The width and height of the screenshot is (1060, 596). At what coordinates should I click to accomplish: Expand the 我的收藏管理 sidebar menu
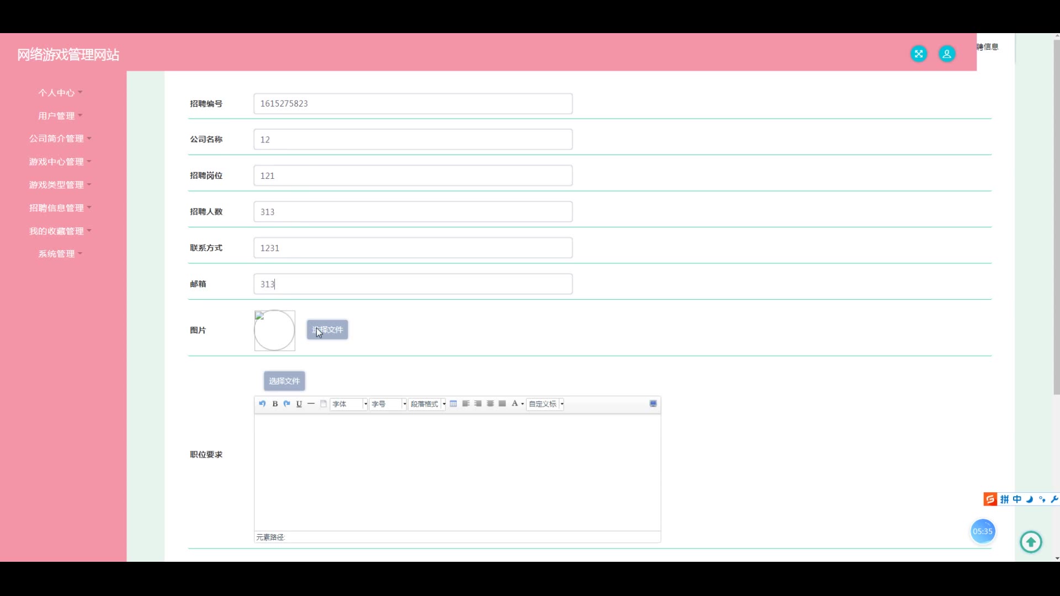pos(60,231)
